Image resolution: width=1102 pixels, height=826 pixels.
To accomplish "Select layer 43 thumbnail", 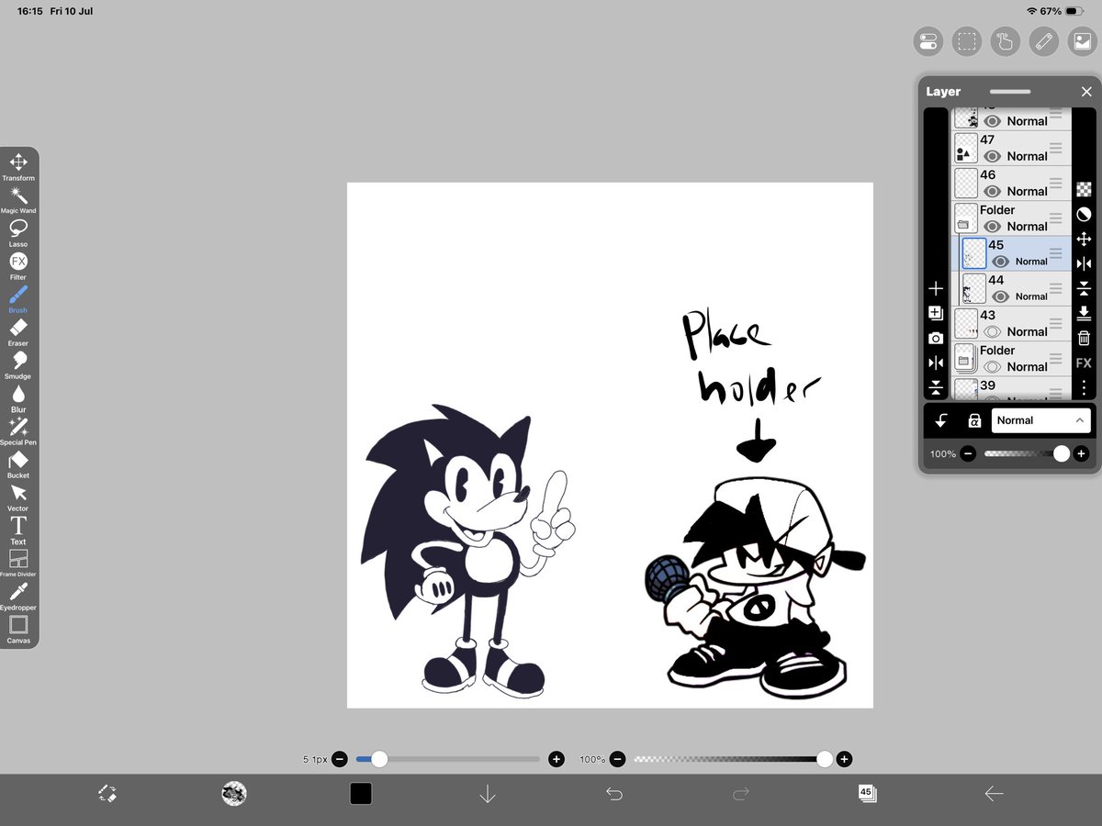I will (965, 323).
